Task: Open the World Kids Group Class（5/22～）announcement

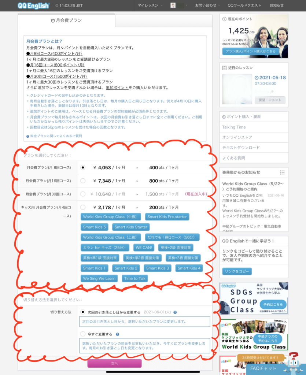Action: coord(253,186)
